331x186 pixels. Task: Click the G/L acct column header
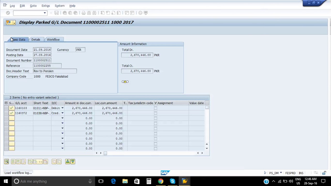point(24,103)
